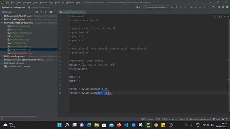Hide the Project tool window with minus icon

pyautogui.click(x=55, y=12)
